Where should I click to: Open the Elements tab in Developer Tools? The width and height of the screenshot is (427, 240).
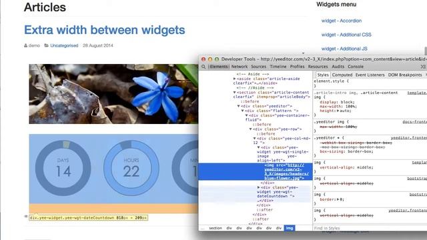(218, 67)
